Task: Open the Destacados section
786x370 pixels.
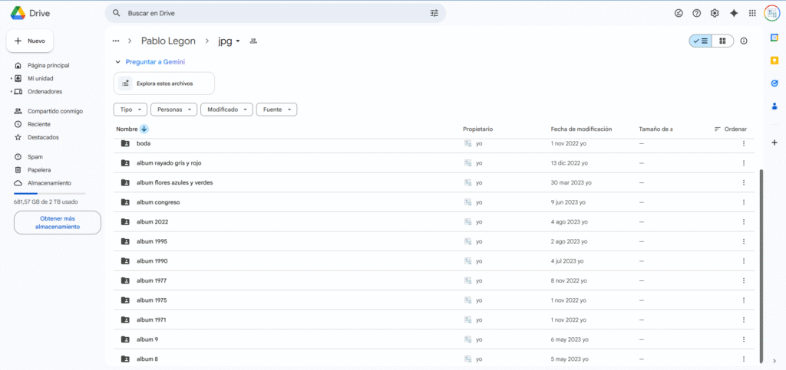Action: click(x=43, y=137)
